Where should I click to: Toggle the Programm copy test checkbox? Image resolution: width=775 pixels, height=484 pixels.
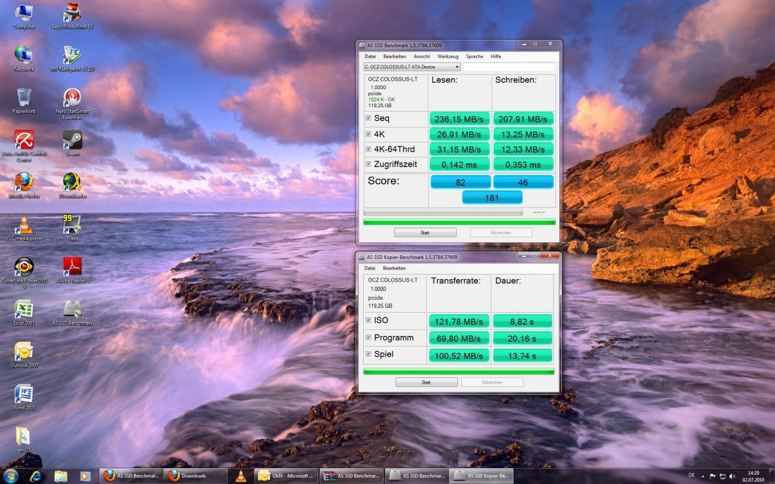pos(368,337)
